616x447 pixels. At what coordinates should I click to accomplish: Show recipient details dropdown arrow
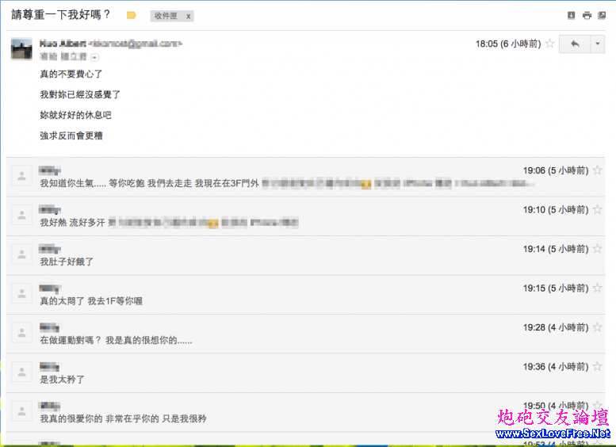pyautogui.click(x=94, y=57)
